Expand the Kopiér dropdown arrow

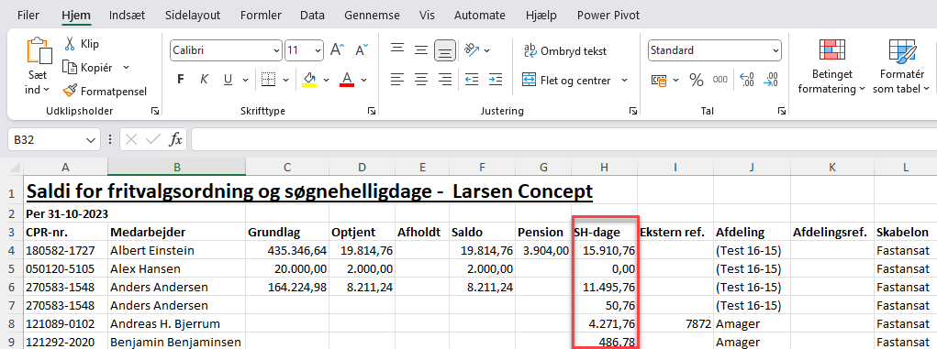[x=126, y=68]
